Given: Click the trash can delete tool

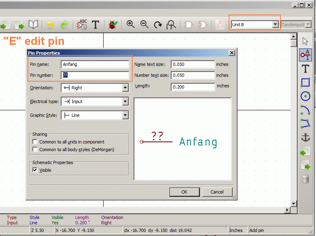Looking at the screenshot, I should tap(305, 178).
